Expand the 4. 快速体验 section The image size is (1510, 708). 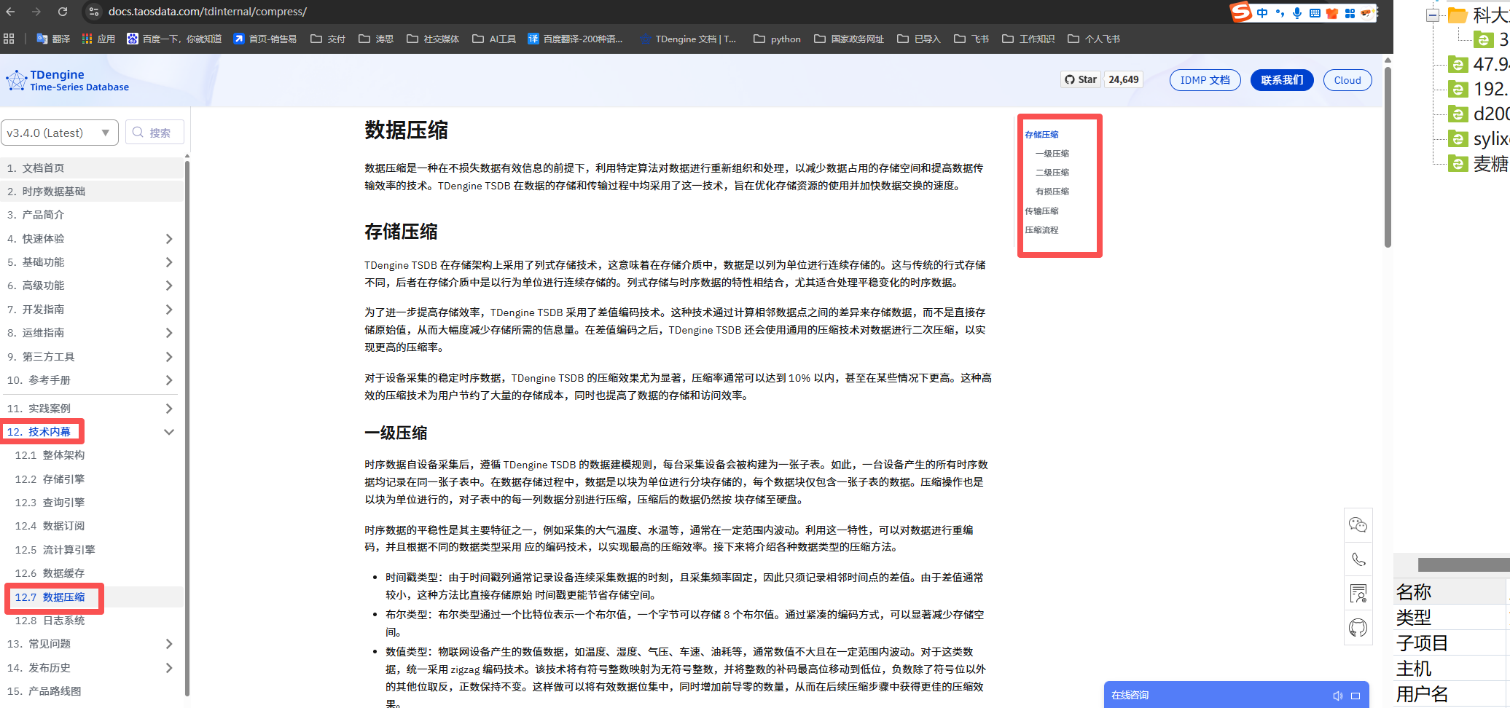(x=168, y=239)
